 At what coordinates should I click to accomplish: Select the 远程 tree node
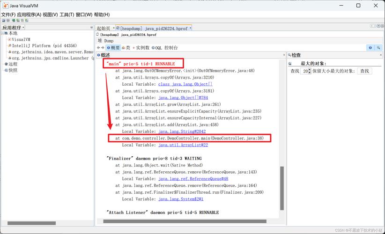coord(11,64)
